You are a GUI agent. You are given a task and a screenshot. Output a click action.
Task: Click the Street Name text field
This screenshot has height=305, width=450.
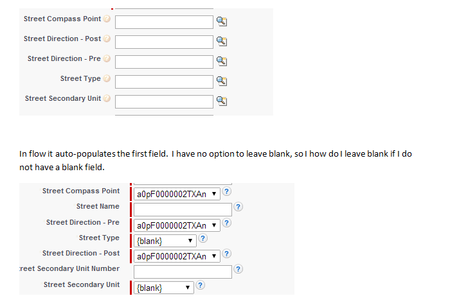(182, 209)
